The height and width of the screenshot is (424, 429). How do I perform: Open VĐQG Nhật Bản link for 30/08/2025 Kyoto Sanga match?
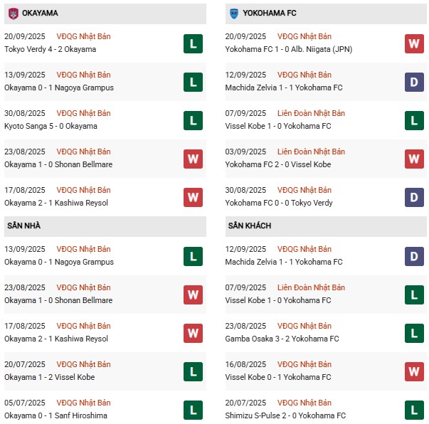tap(83, 113)
